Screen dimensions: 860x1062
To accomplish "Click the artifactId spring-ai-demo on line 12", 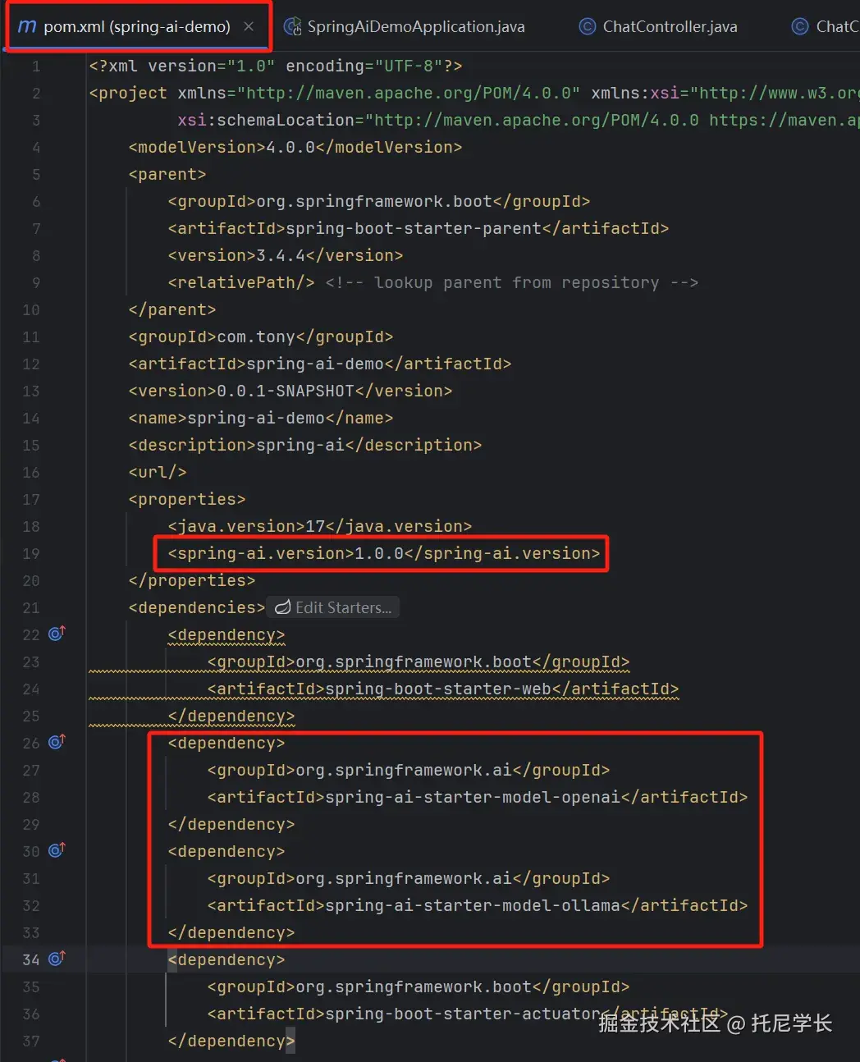I will [x=315, y=364].
